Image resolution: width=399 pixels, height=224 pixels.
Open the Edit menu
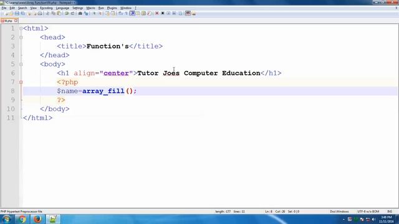pyautogui.click(x=12, y=8)
